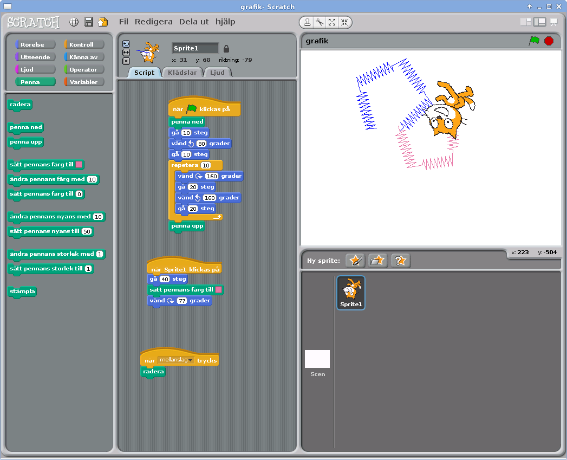The height and width of the screenshot is (460, 567).
Task: Click the green flag to start scripts
Action: pos(534,41)
